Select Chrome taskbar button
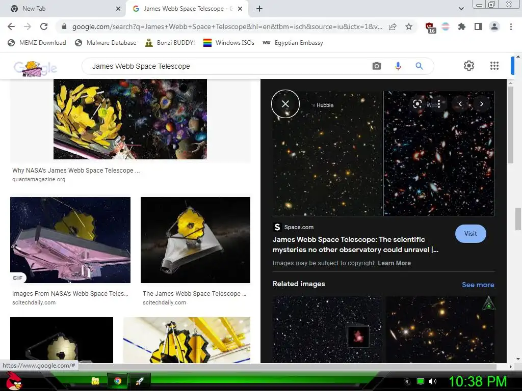This screenshot has width=522, height=391. tap(118, 381)
